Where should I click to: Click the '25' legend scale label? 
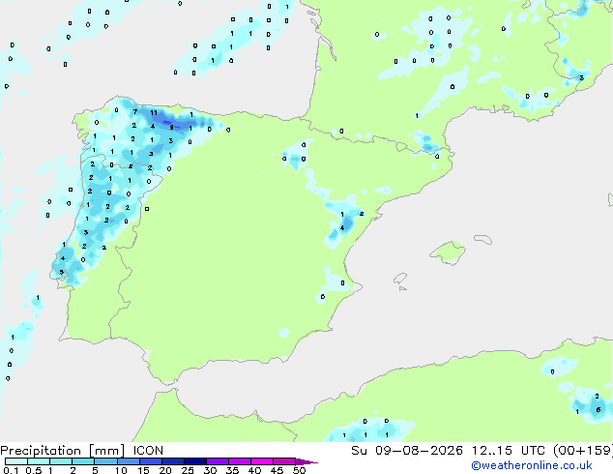(188, 470)
